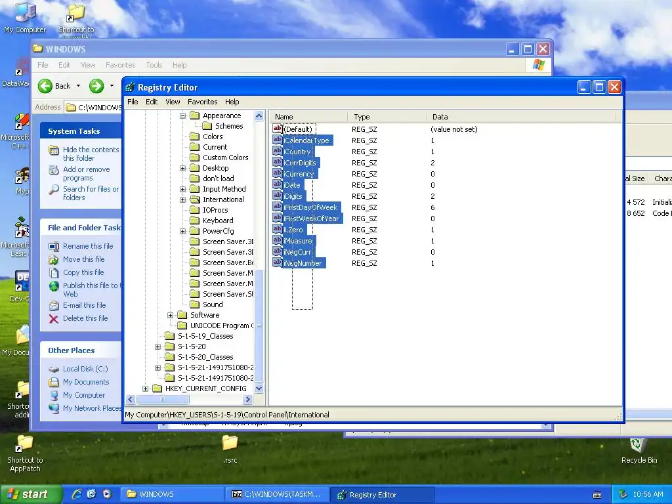Click Back arrow in WINDOWS explorer
672x504 pixels.
[45, 86]
